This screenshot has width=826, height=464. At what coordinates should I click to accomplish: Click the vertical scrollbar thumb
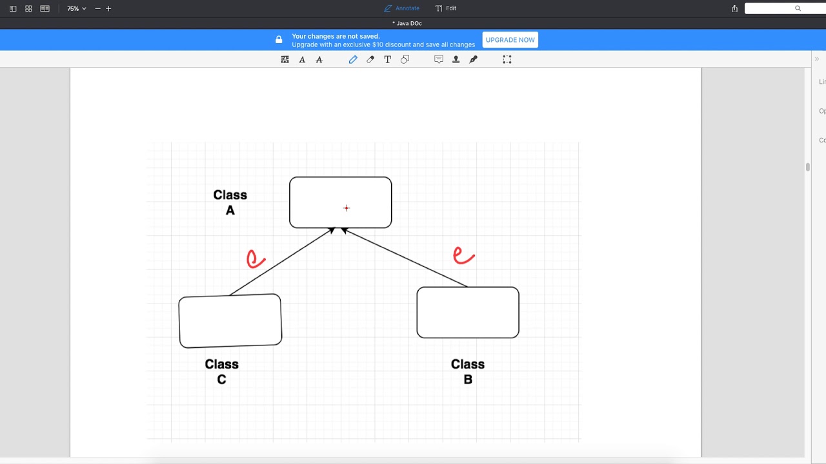pyautogui.click(x=808, y=168)
